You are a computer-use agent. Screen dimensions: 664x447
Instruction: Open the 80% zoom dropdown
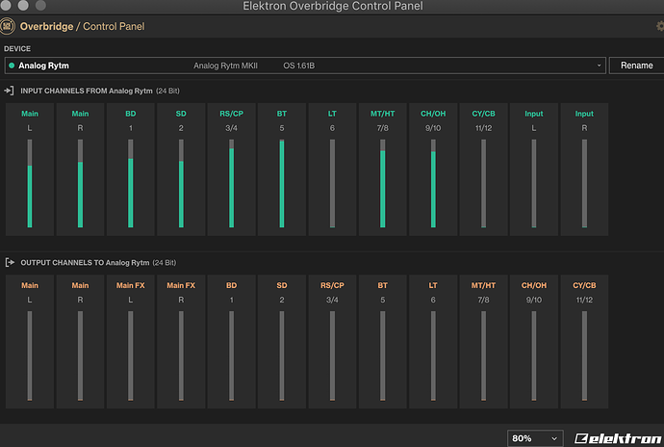tap(535, 438)
